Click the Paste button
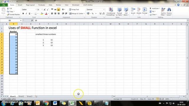Image resolution: width=189 pixels, height=106 pixels. (3, 11)
